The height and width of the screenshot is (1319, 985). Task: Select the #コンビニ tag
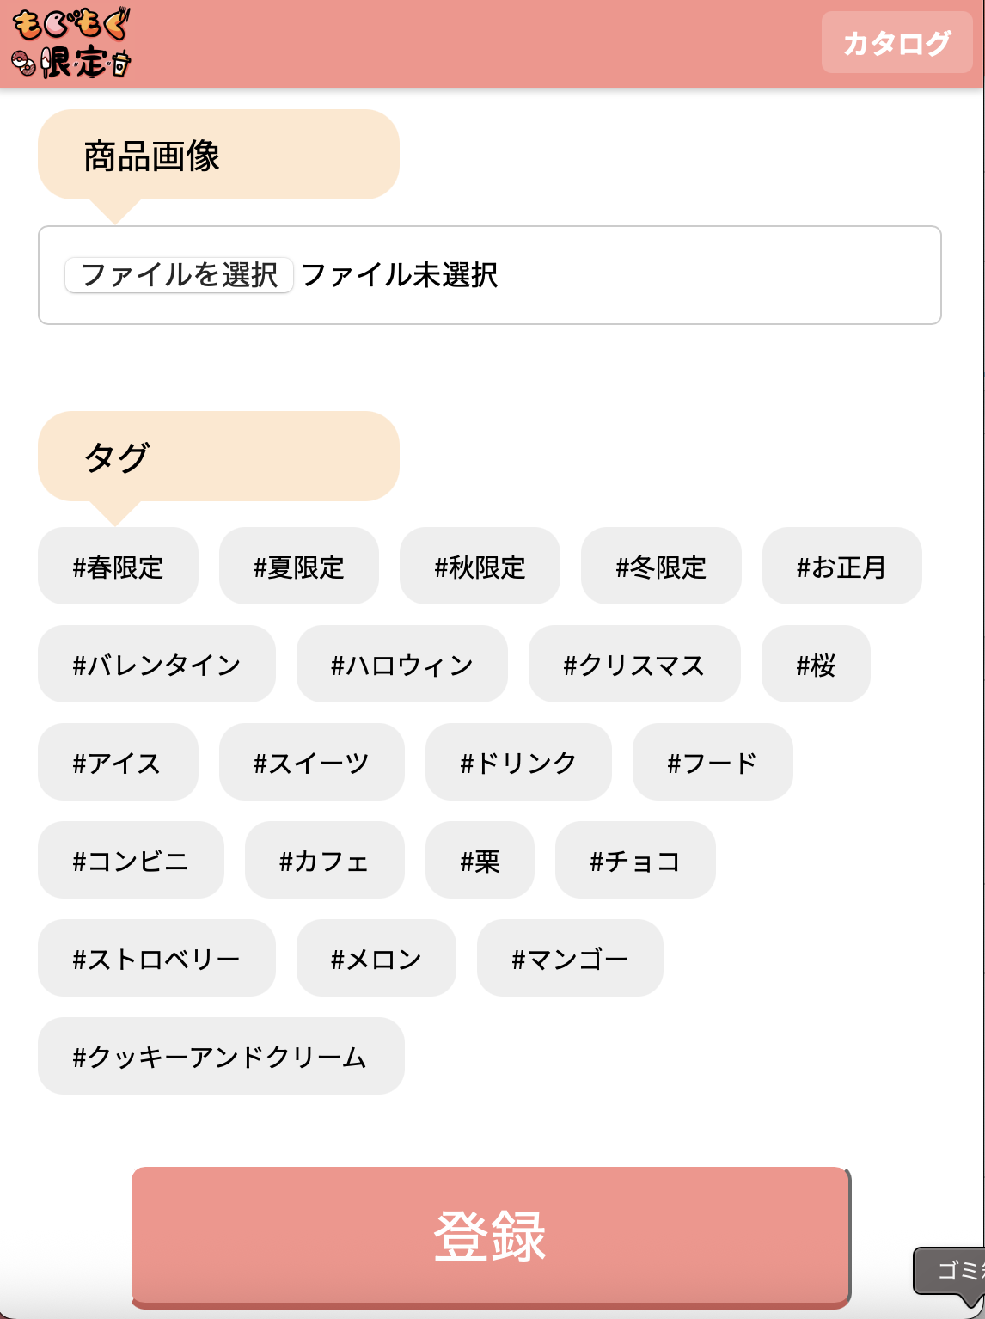point(131,861)
